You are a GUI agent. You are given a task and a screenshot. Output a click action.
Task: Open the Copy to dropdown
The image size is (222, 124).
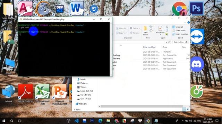point(121,33)
